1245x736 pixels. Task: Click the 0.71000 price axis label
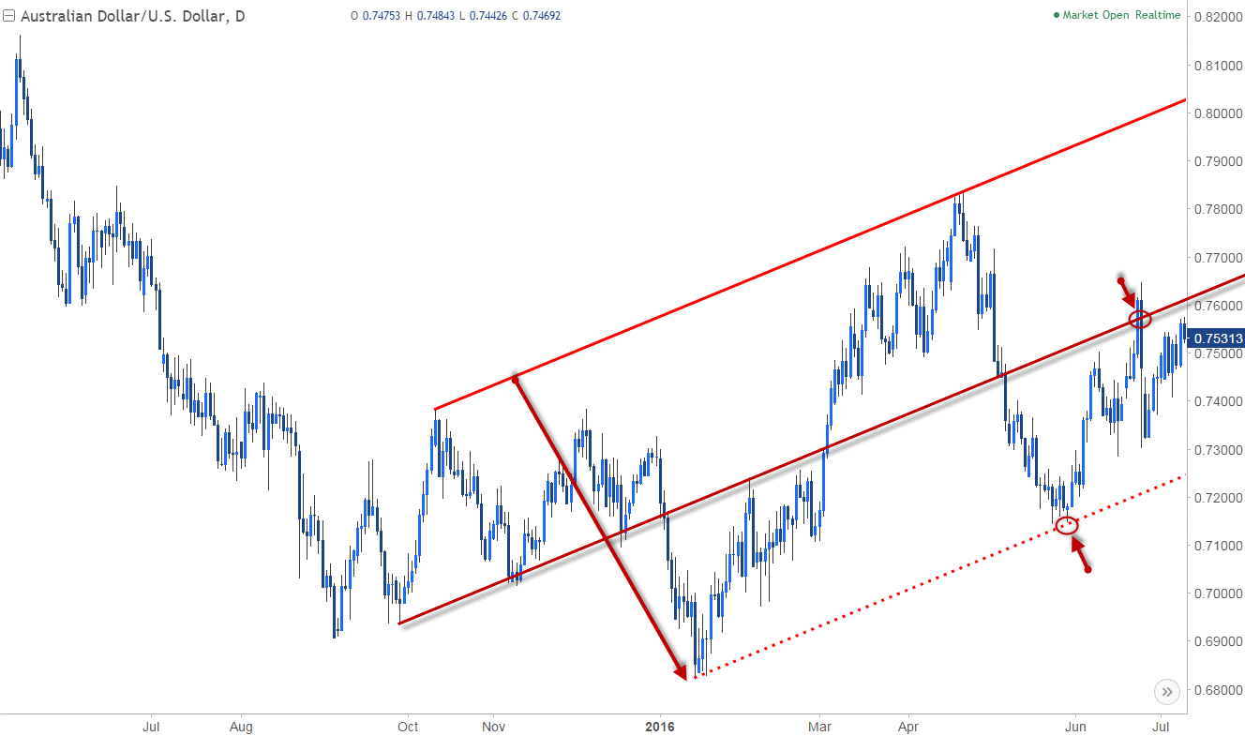click(1217, 546)
